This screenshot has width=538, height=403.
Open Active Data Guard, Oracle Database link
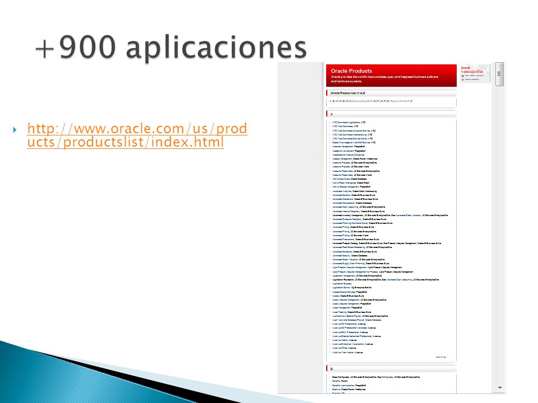[x=349, y=179]
